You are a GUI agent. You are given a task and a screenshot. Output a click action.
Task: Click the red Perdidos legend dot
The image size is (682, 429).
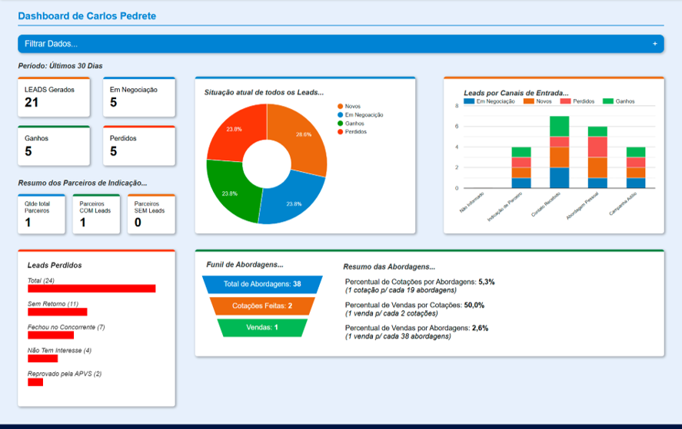[x=340, y=131]
